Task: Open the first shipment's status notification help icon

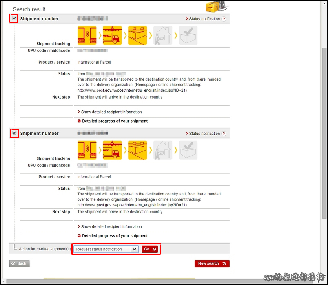Action: 224,19
